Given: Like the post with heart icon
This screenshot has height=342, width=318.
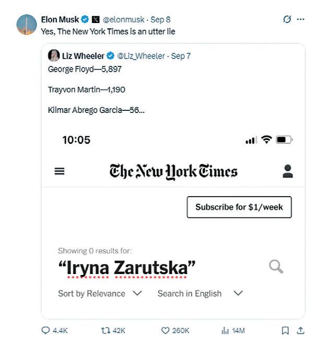Looking at the screenshot, I should coord(165,330).
